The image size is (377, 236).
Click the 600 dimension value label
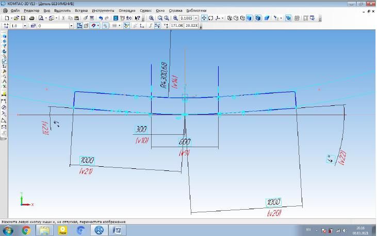coord(184,142)
